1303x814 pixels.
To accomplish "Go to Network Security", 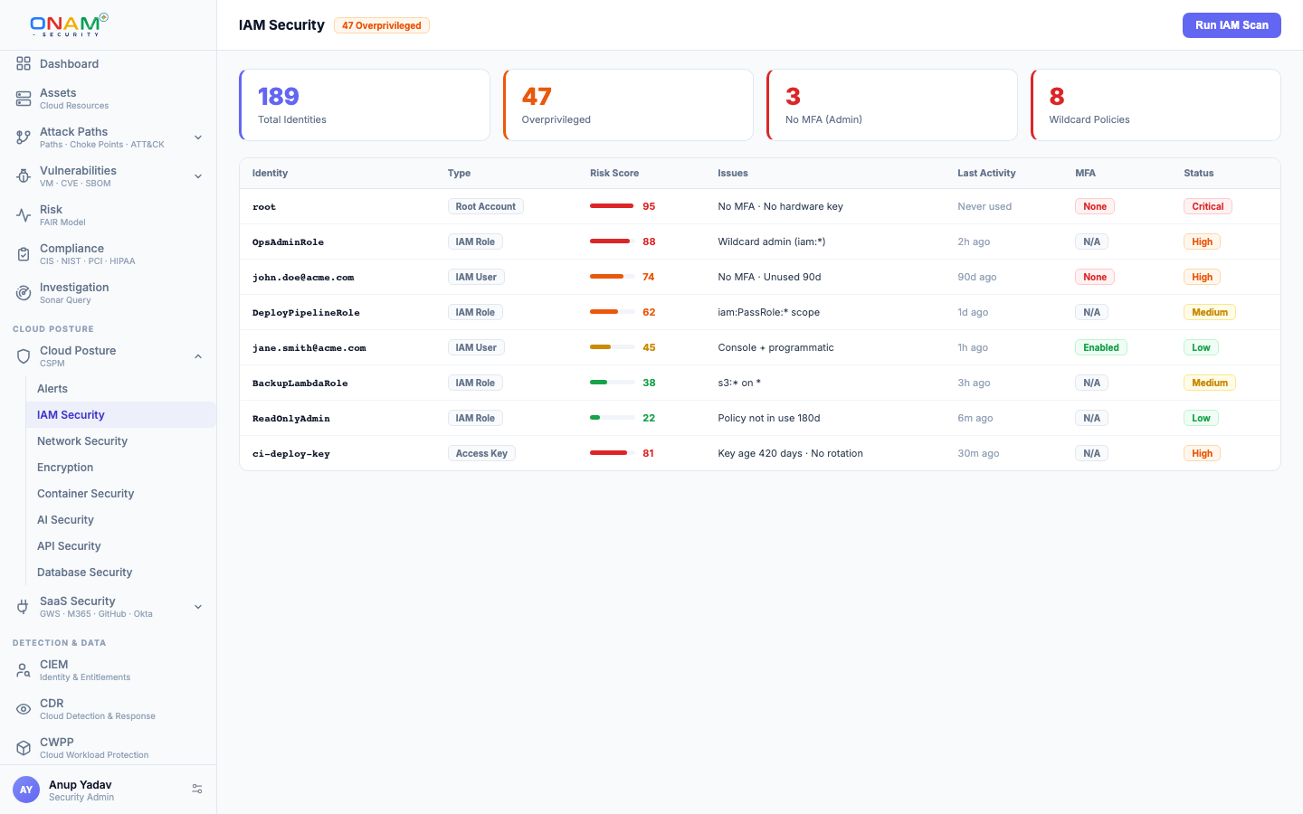I will [x=121, y=441].
